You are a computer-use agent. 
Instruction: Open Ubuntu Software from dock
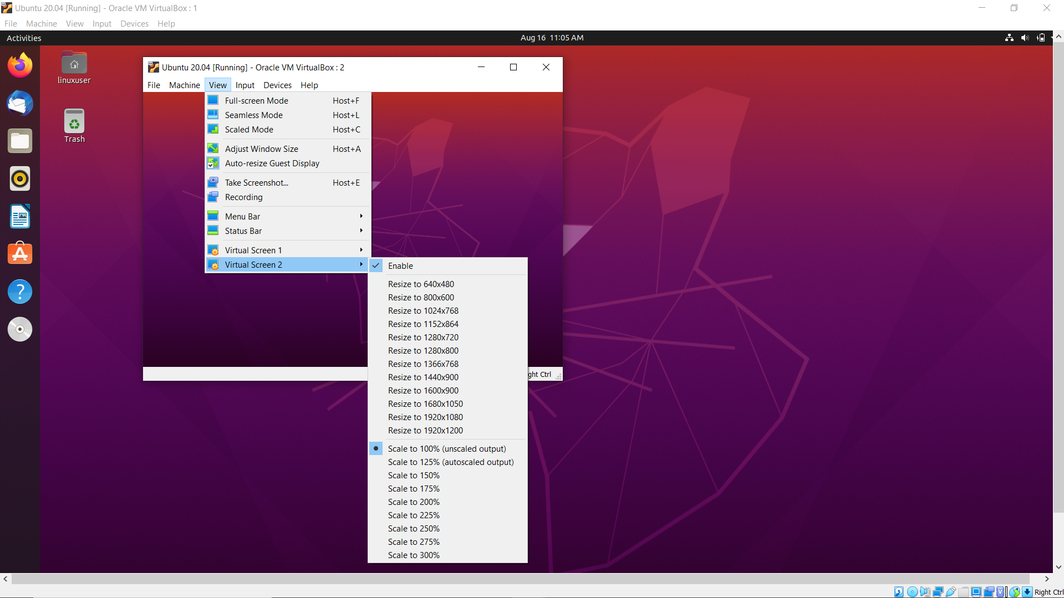click(20, 254)
